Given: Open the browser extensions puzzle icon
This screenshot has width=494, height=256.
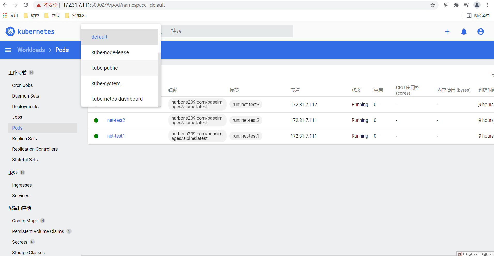Looking at the screenshot, I should 456,5.
